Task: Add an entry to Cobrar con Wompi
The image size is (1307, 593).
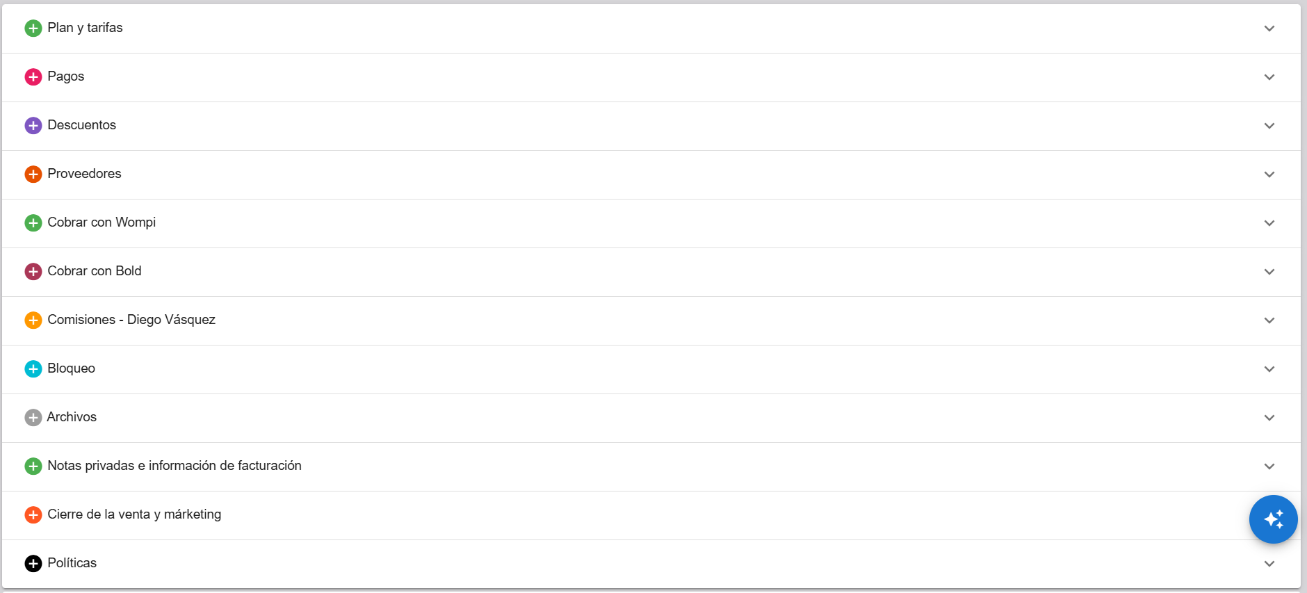Action: coord(33,223)
